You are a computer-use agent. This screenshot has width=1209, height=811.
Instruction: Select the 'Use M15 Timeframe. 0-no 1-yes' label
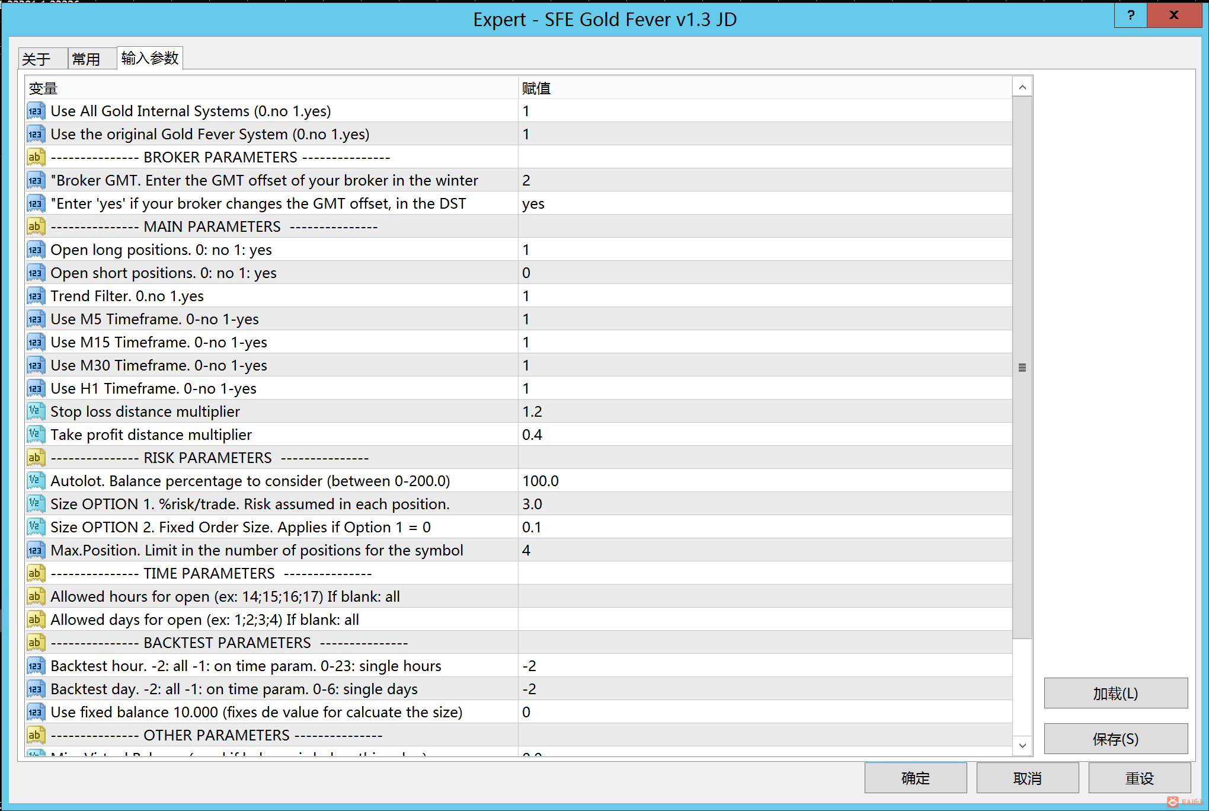point(159,342)
